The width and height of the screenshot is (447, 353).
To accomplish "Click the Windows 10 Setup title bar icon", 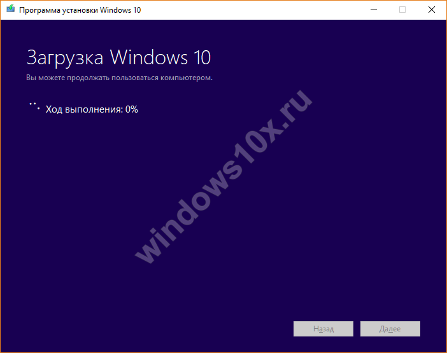I will point(11,9).
